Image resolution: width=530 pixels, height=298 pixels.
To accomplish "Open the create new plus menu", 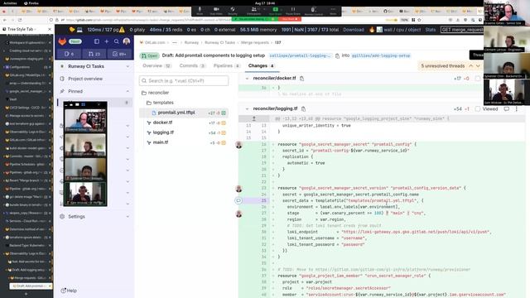I will [x=107, y=41].
